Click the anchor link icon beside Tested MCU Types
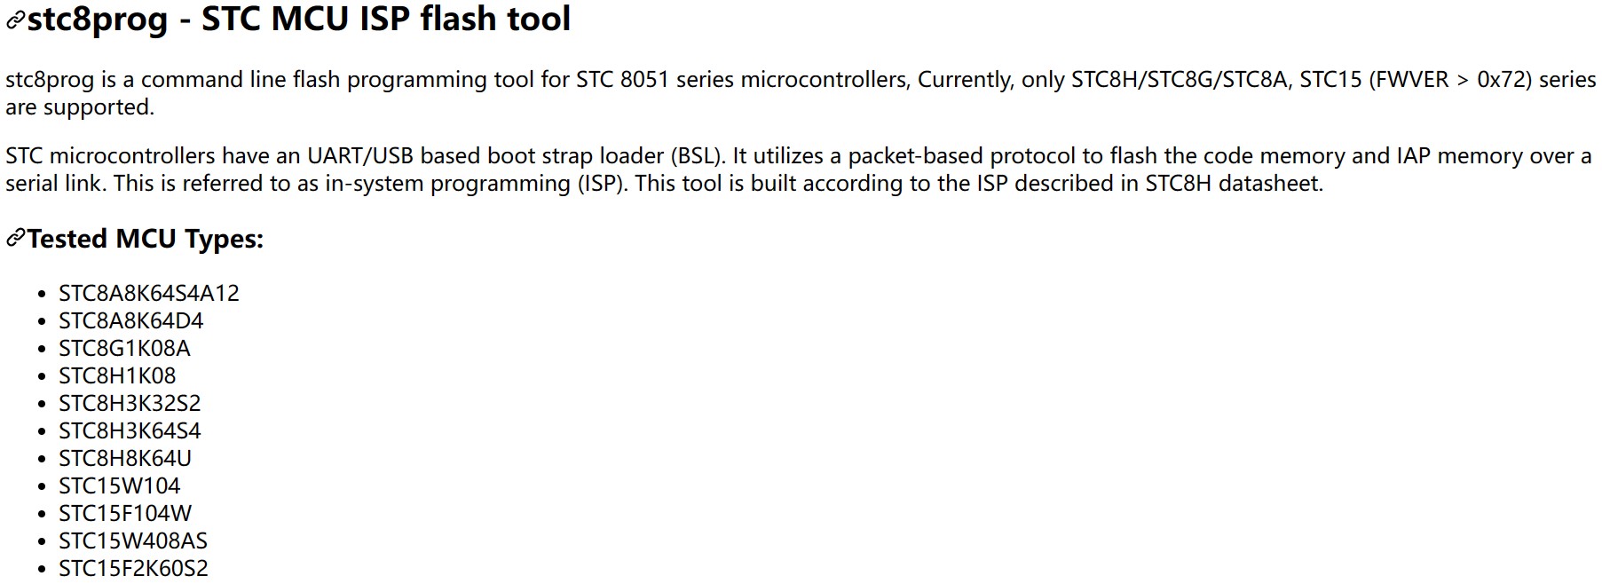Image resolution: width=1602 pixels, height=584 pixels. 15,239
